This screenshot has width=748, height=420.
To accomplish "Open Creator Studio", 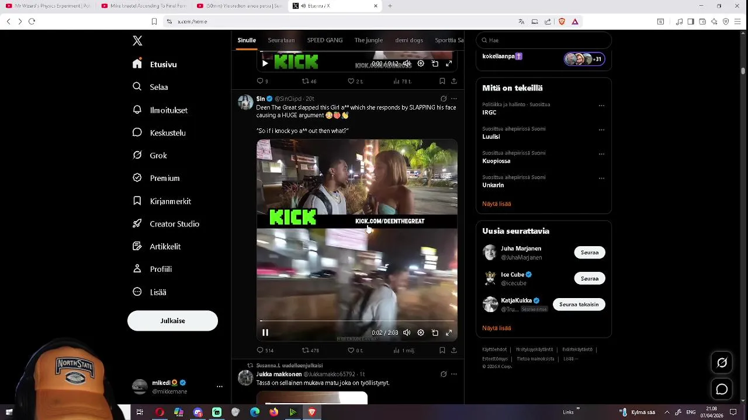I will pos(166,223).
